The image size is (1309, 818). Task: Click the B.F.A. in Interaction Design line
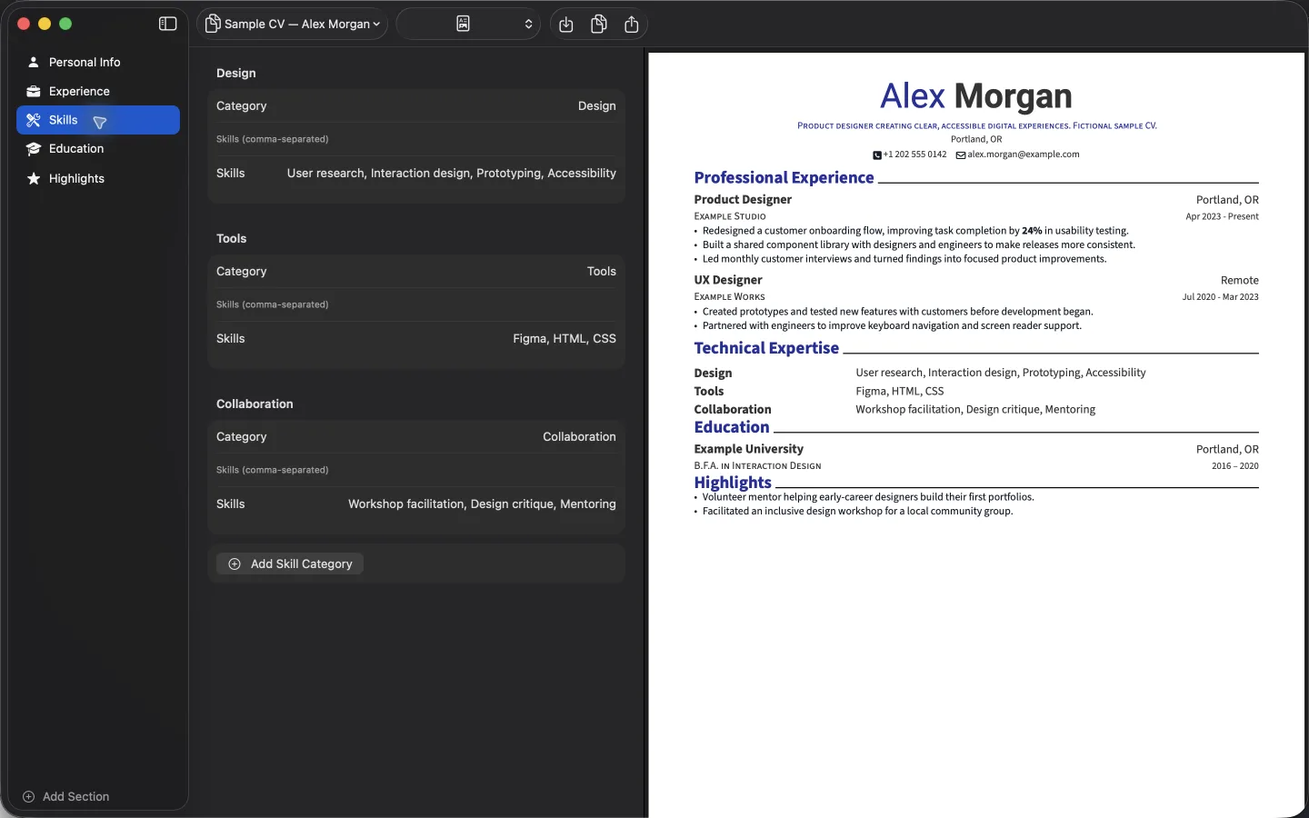click(757, 466)
